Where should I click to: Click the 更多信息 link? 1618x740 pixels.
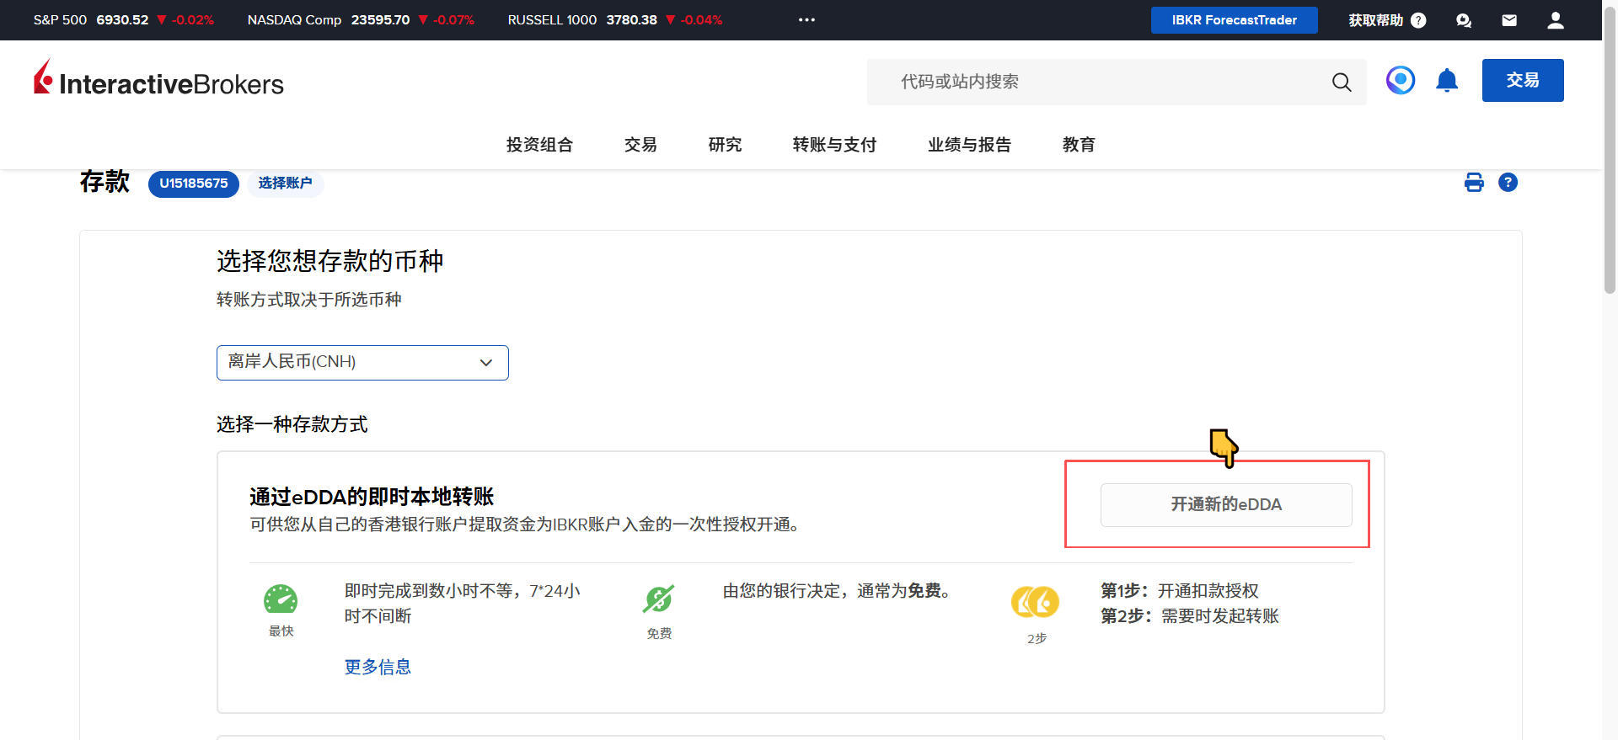(x=378, y=667)
